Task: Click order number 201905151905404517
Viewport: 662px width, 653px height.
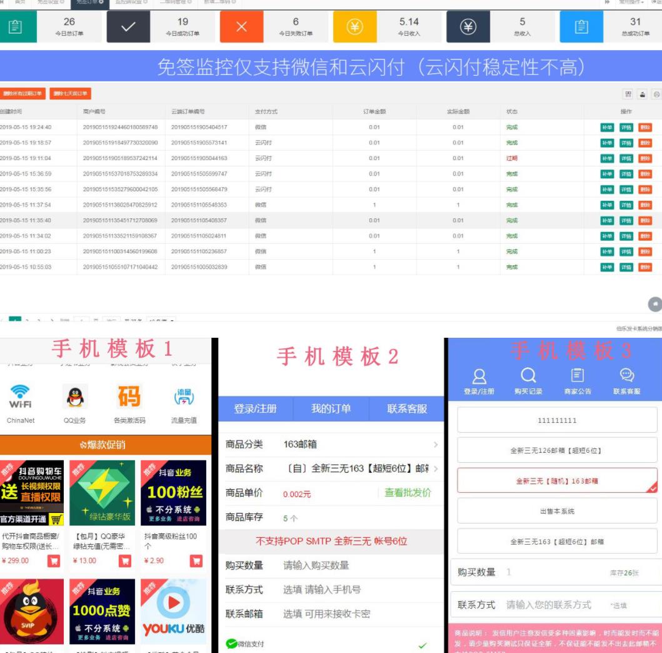Action: (199, 127)
